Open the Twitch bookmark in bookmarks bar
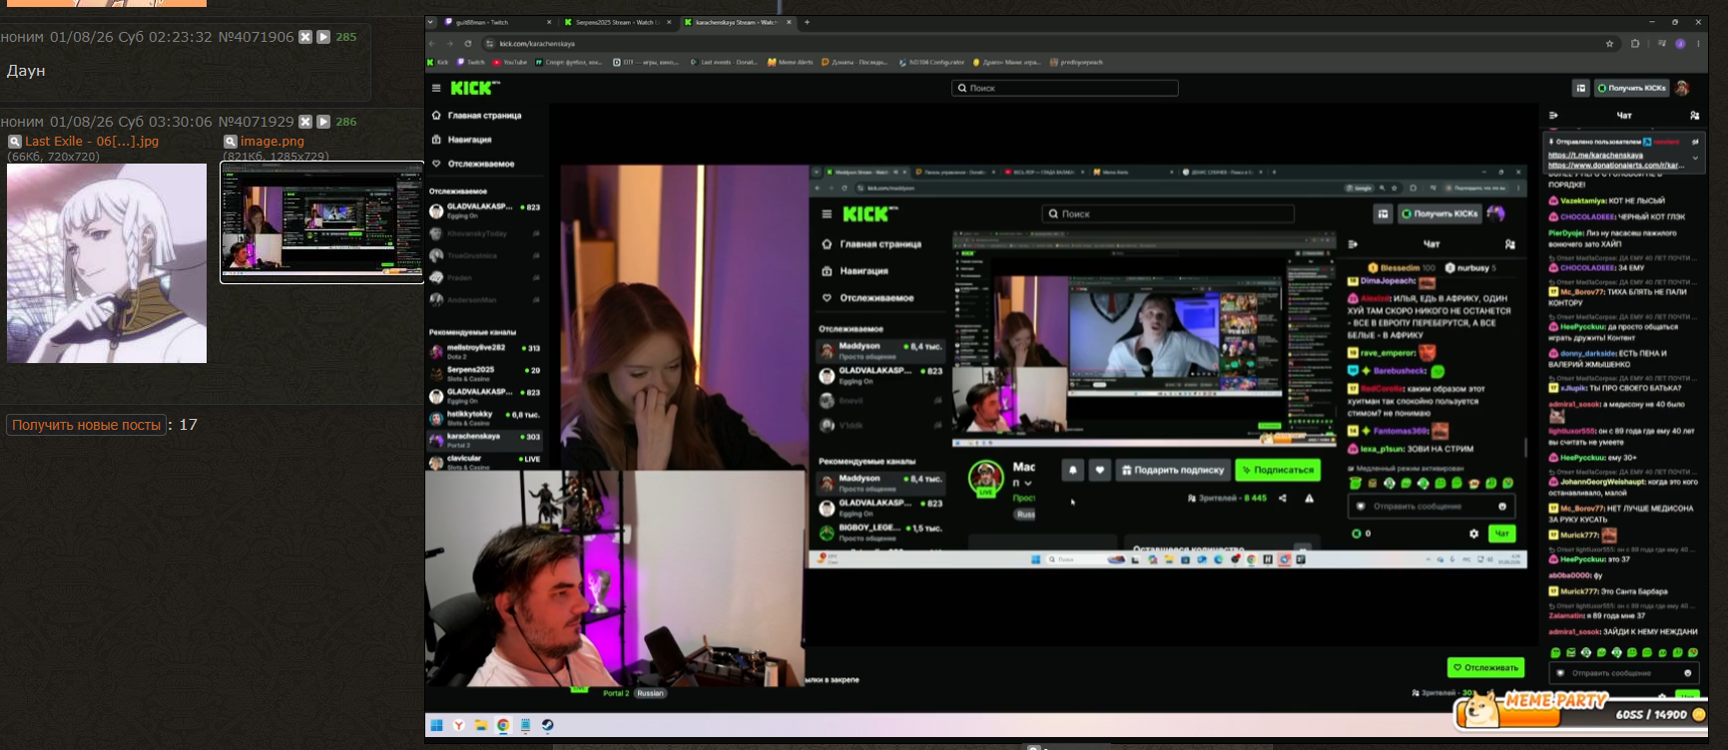The image size is (1728, 750). pos(471,62)
